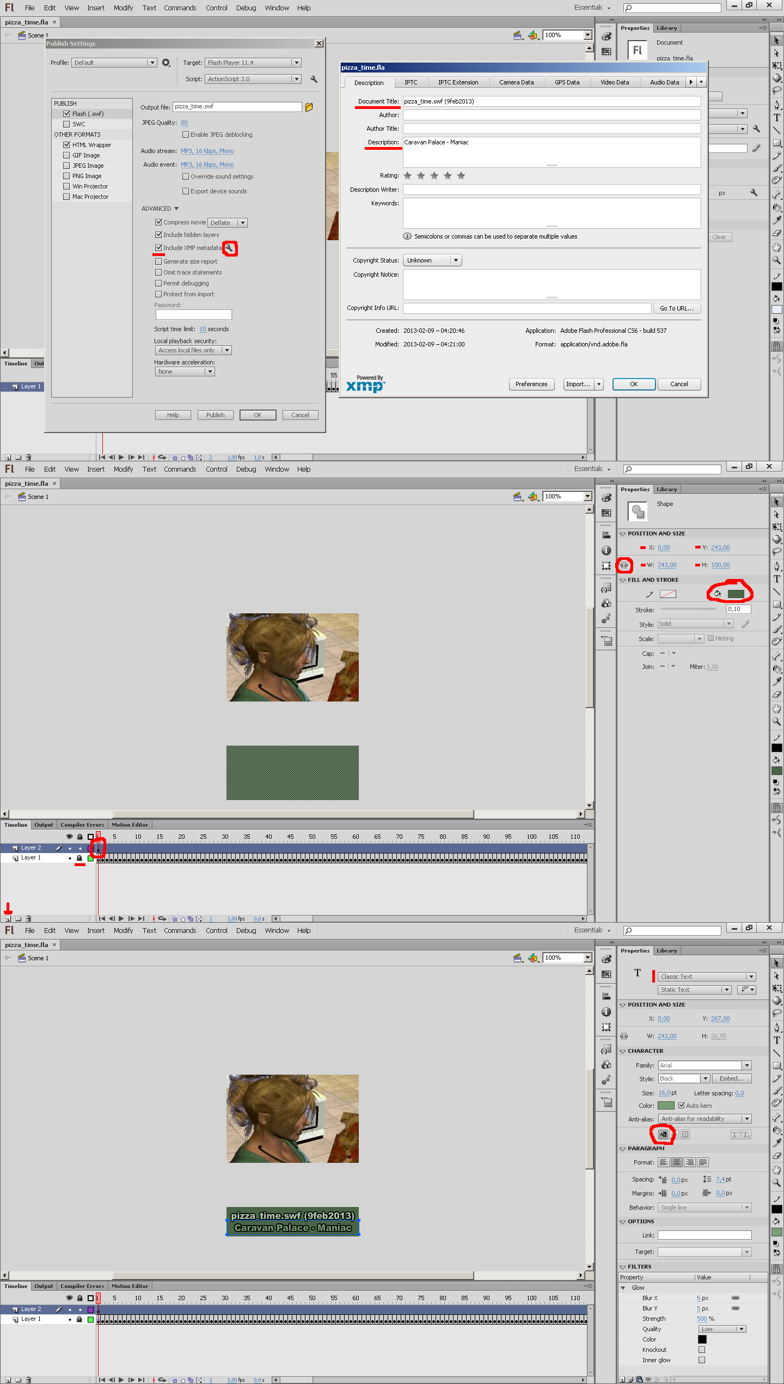The image size is (784, 1384).
Task: Set paragraph format to align center
Action: (676, 1162)
